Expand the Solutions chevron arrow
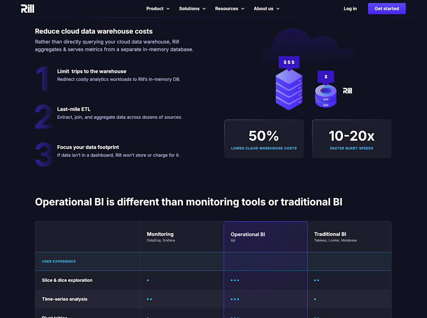427x318 pixels. click(204, 9)
